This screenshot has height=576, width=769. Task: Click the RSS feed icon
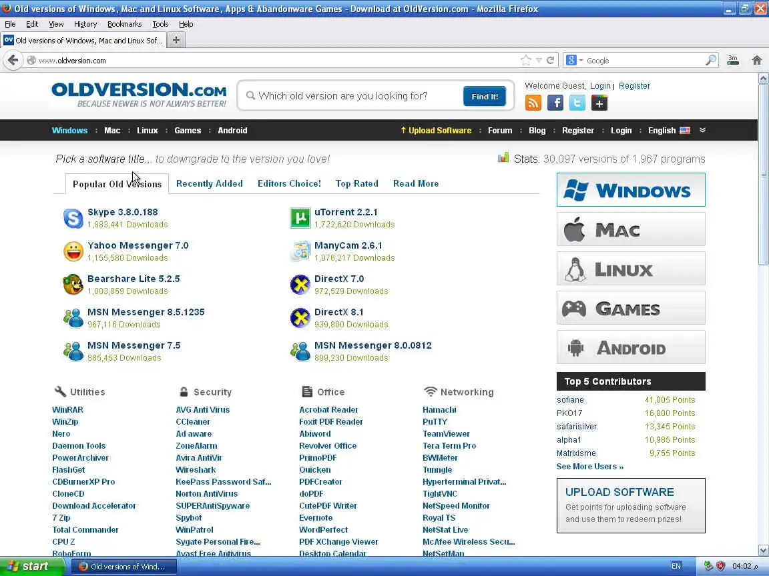pyautogui.click(x=533, y=103)
